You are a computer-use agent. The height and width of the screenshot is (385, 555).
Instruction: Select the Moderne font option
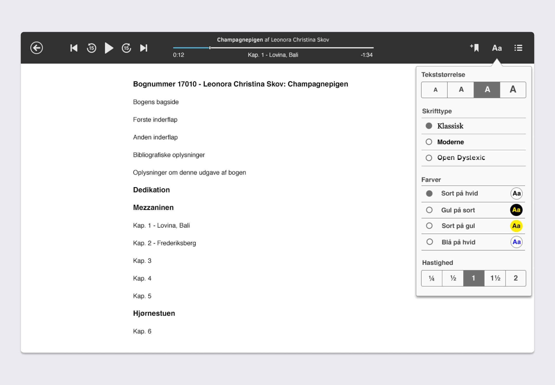(474, 142)
